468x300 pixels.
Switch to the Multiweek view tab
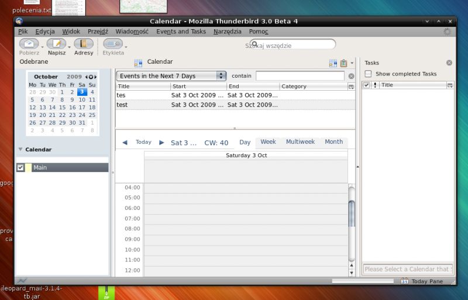300,142
